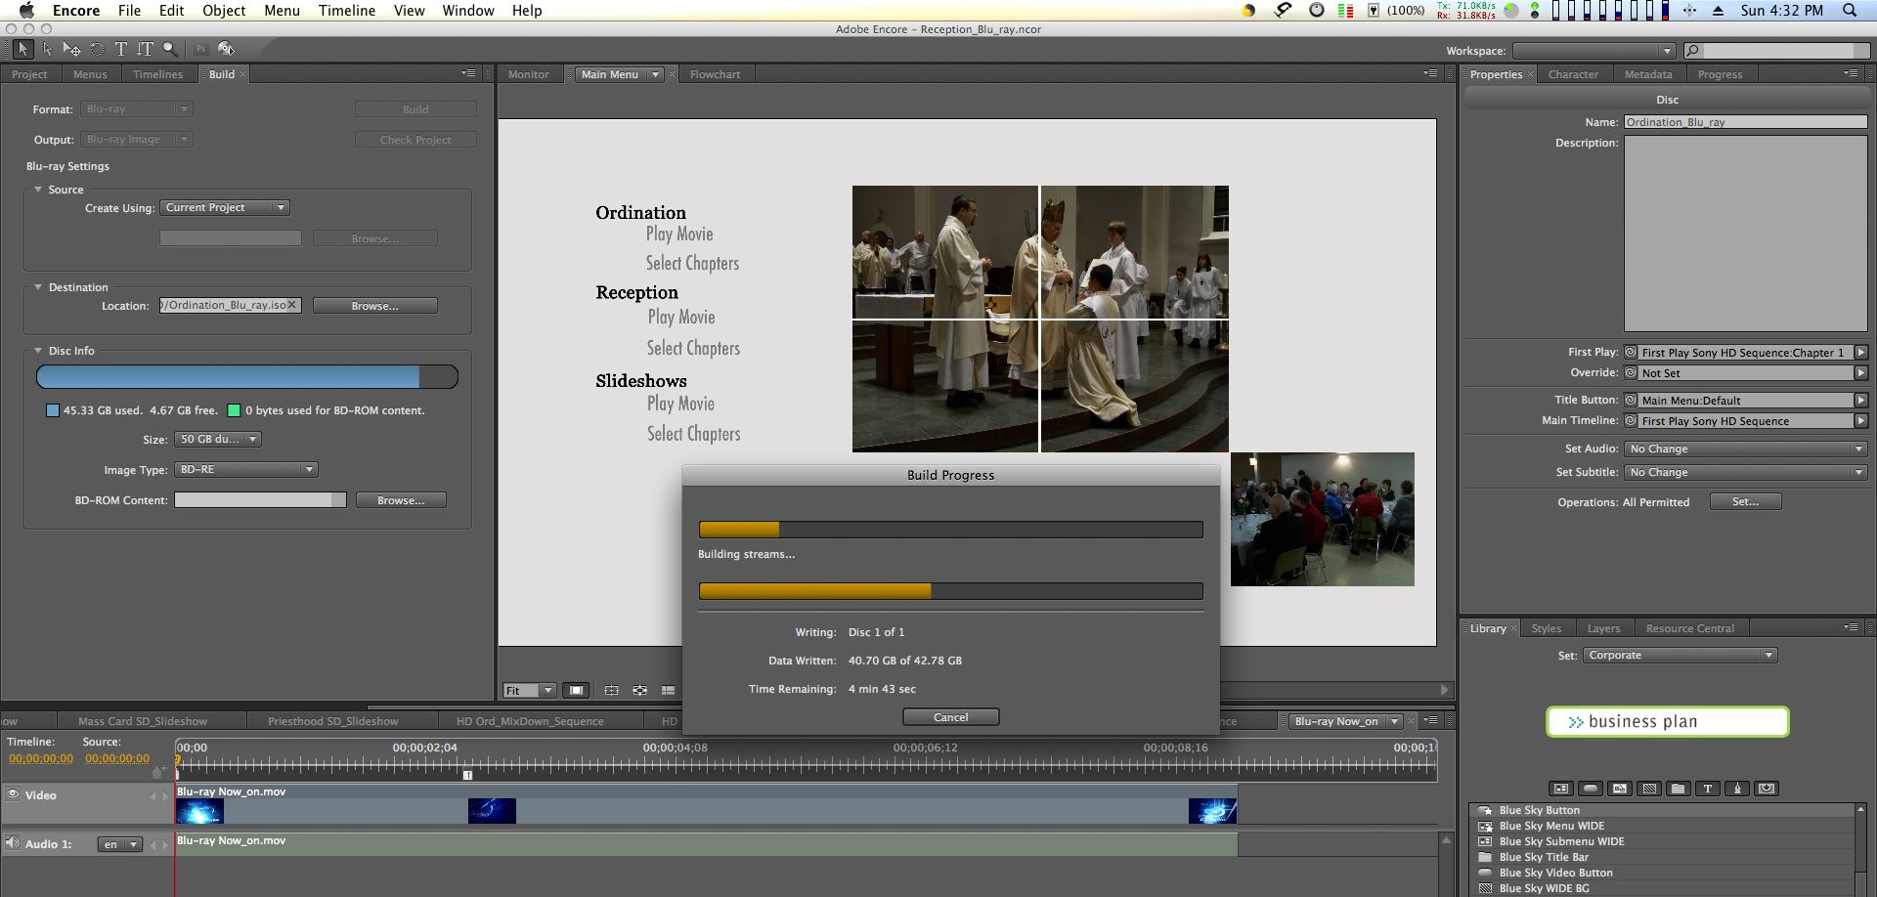Toggle display of text in Library
The height and width of the screenshot is (897, 1877).
pyautogui.click(x=1707, y=789)
